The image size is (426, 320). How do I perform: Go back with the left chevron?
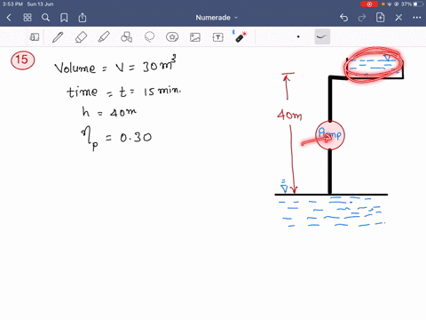[x=9, y=18]
